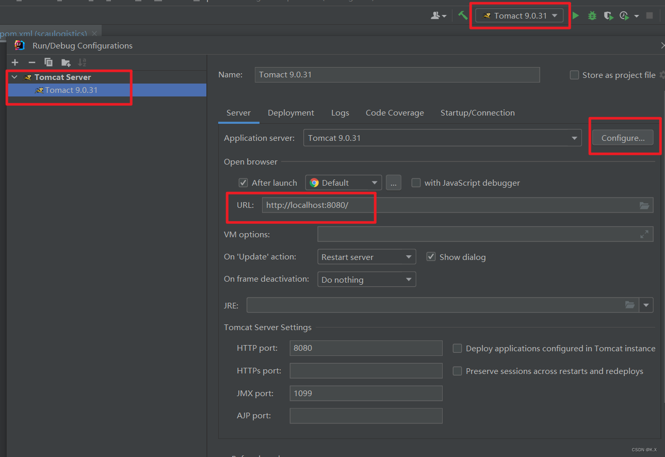Open the browser Default dropdown
The width and height of the screenshot is (665, 457).
click(x=344, y=183)
